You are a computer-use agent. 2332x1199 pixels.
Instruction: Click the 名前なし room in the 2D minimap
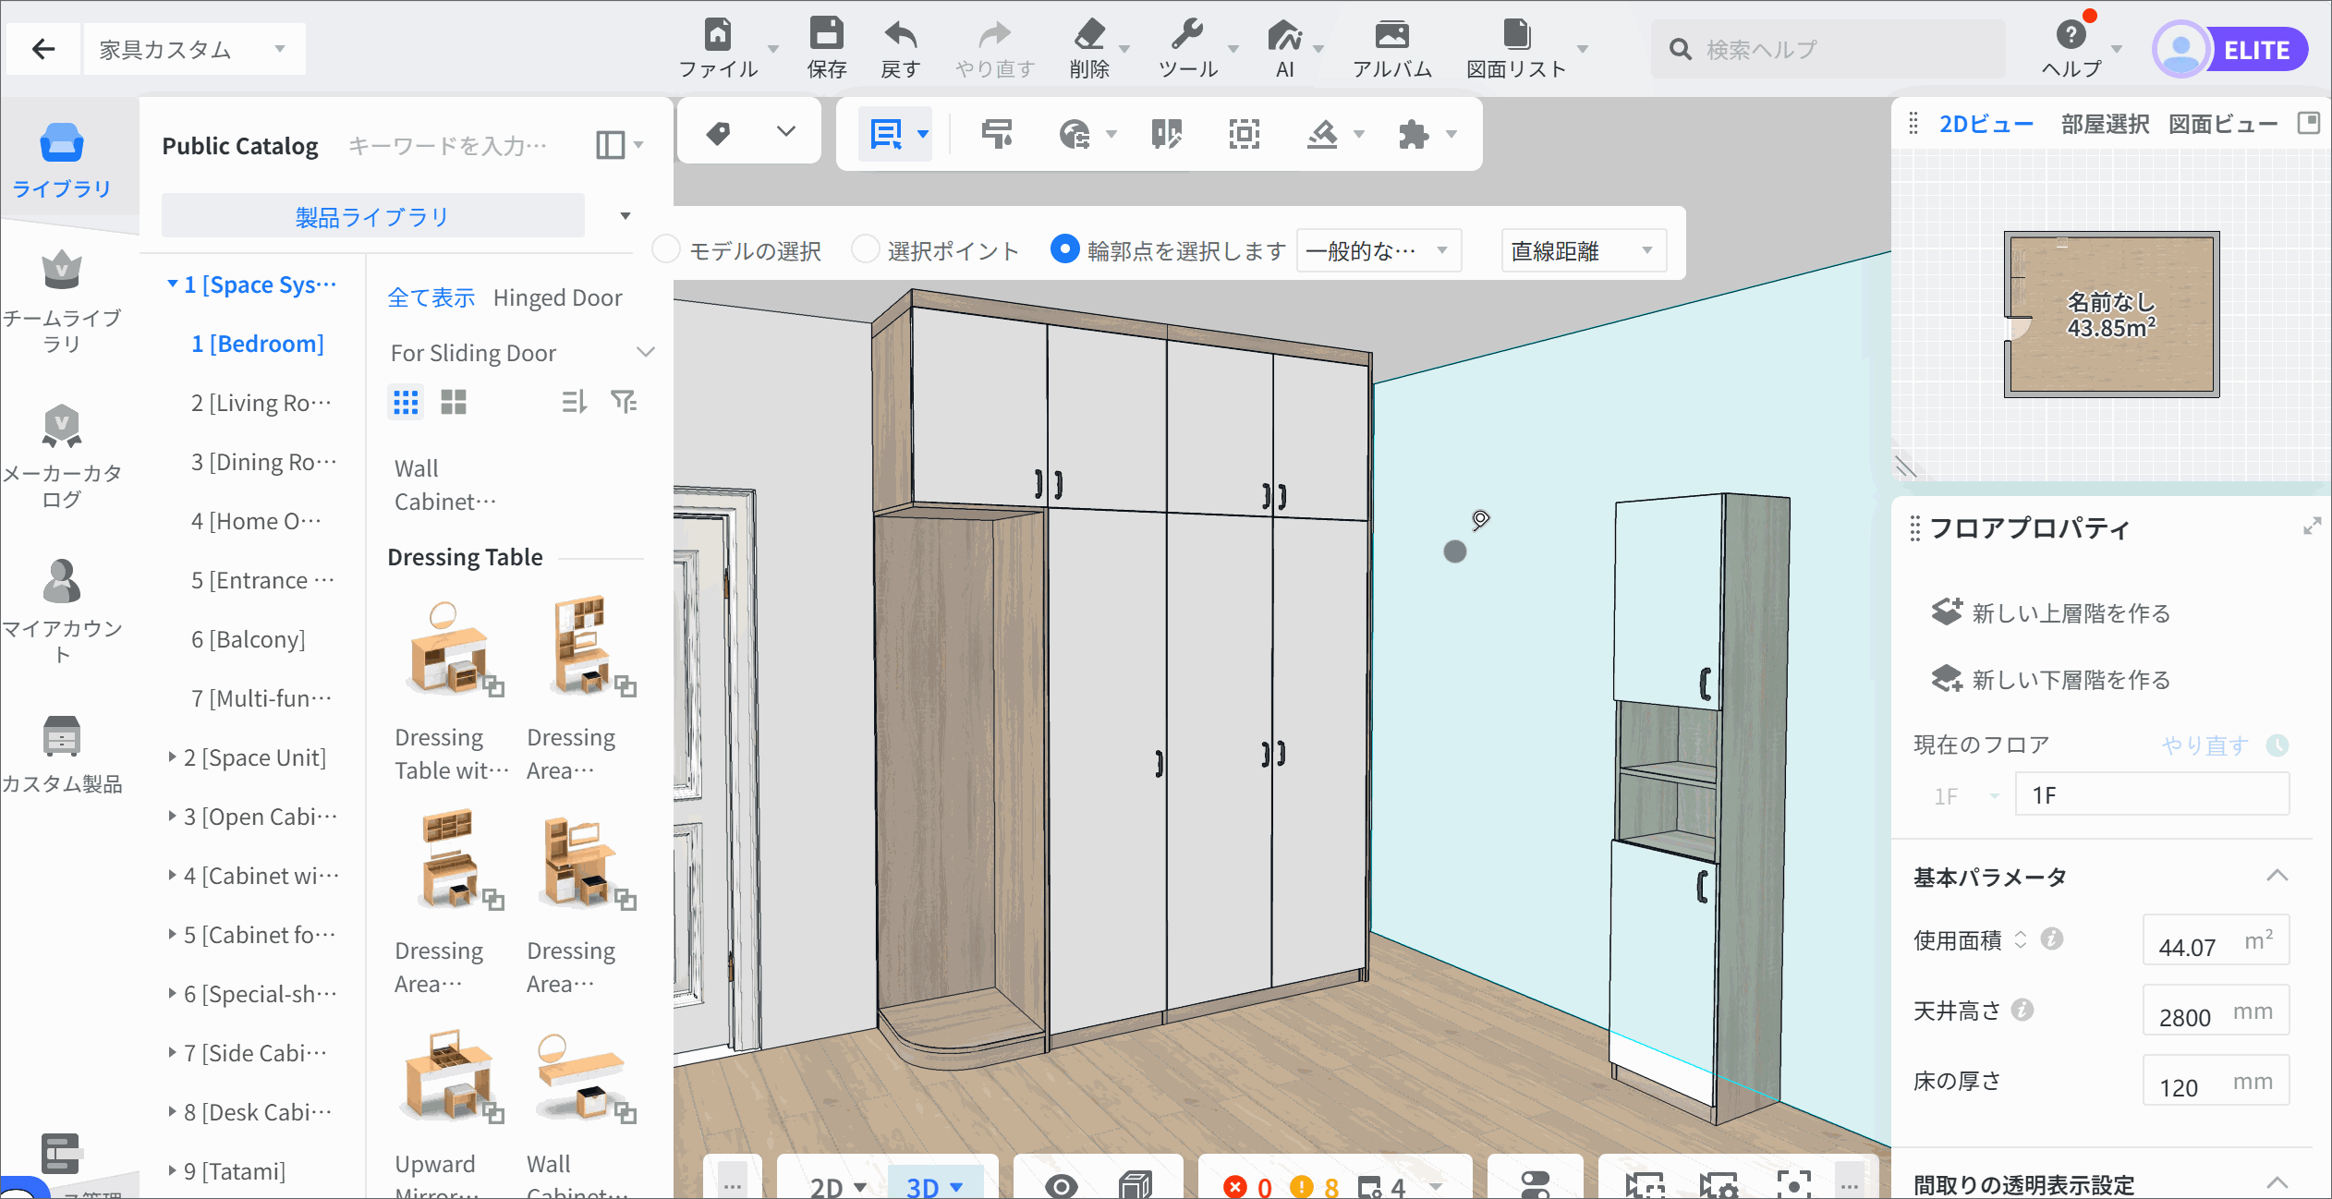click(x=2111, y=314)
